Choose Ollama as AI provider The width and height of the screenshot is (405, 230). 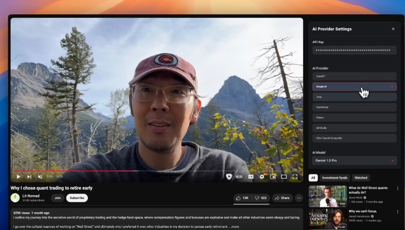[x=354, y=117]
